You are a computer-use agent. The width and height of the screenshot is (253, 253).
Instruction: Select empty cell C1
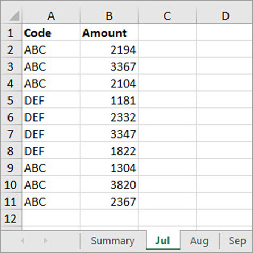pyautogui.click(x=167, y=32)
